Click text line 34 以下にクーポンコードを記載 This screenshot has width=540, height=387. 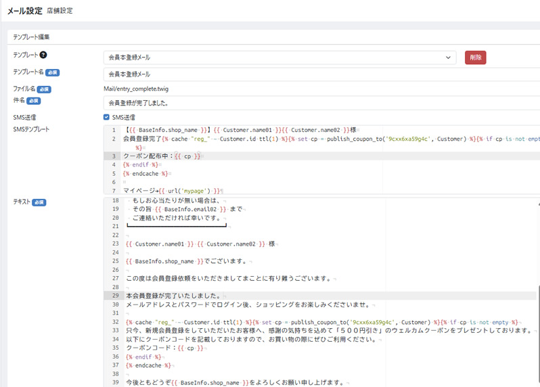[251, 340]
